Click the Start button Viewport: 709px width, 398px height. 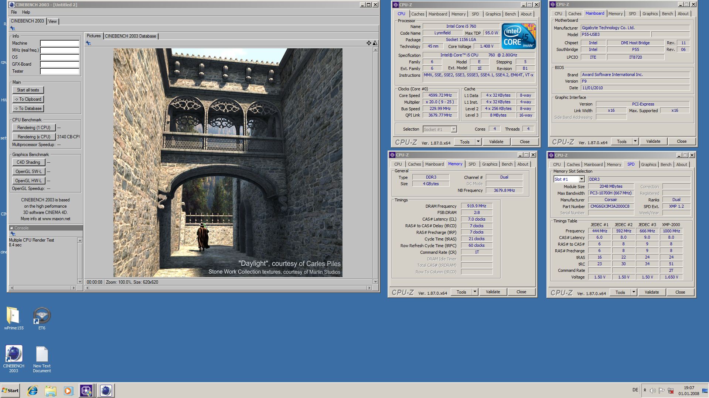point(10,390)
